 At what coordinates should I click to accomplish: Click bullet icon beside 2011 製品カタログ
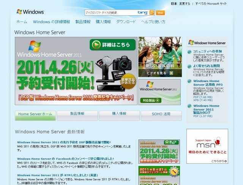[x=189, y=106]
